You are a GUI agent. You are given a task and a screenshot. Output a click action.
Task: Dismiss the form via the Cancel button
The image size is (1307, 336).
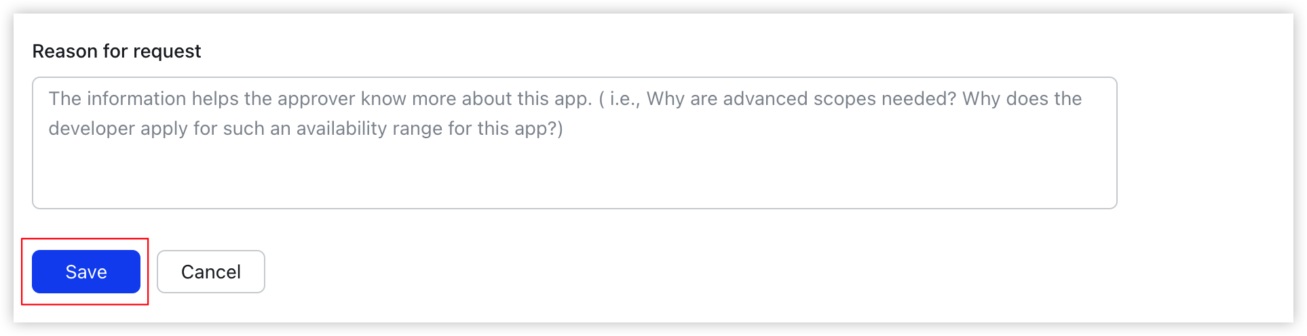point(211,272)
